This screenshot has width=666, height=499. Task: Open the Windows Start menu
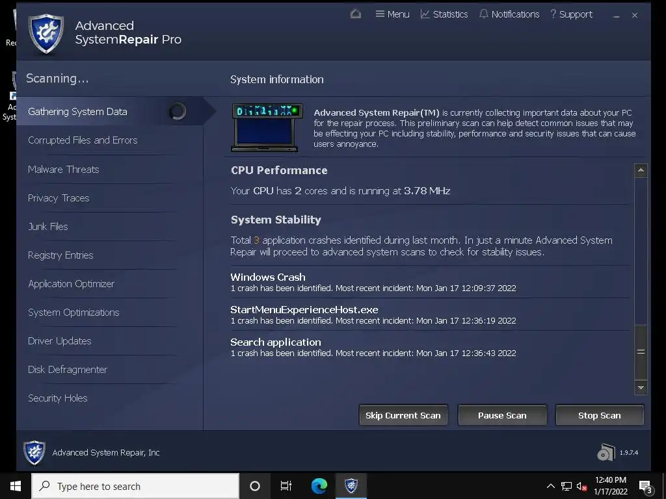pyautogui.click(x=16, y=486)
